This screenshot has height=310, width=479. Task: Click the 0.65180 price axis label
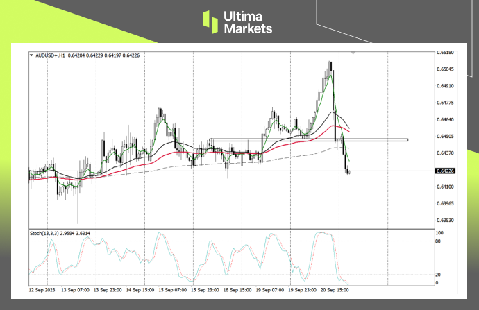[x=444, y=53]
